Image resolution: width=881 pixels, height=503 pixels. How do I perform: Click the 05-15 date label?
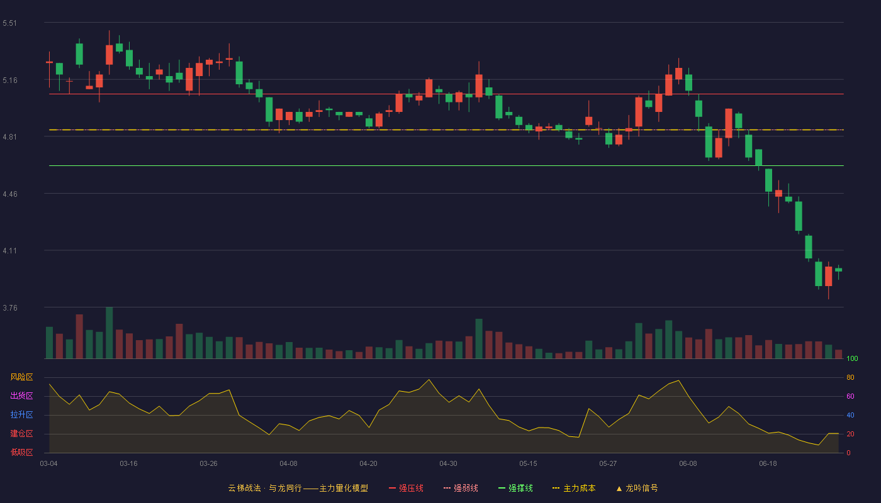click(528, 463)
